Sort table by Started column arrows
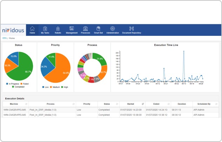This screenshot has width=222, height=142. (143, 104)
